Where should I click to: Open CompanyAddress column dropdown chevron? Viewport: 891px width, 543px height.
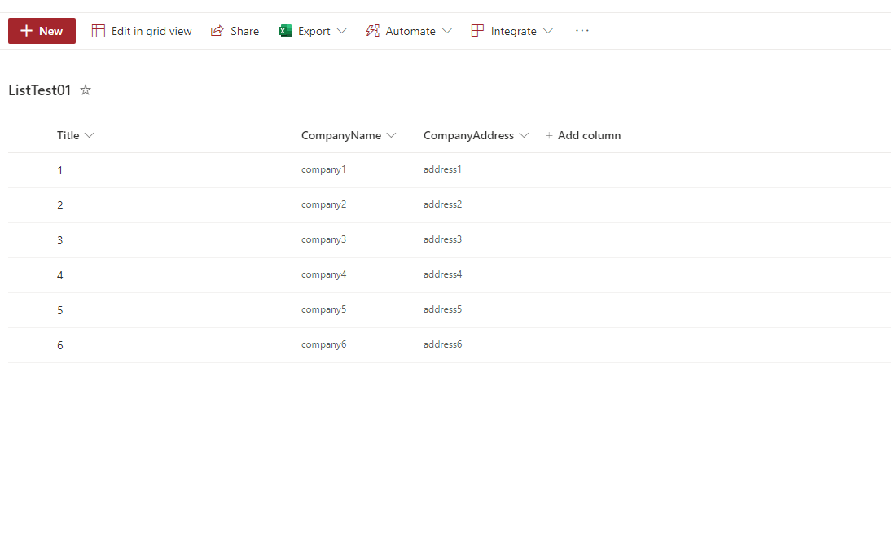pyautogui.click(x=524, y=135)
